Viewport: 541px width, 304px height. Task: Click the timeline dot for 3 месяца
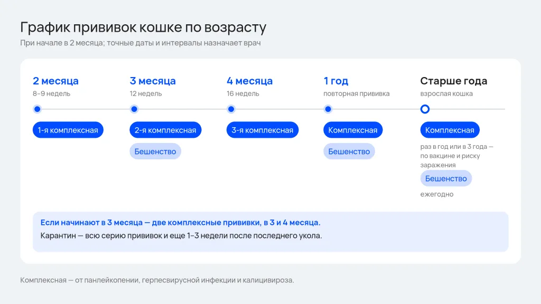[x=134, y=109]
